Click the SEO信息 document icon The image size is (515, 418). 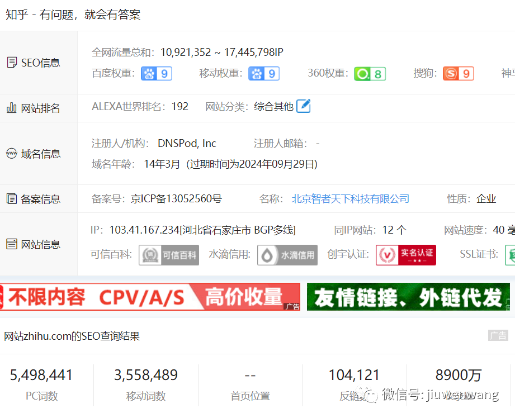click(12, 63)
